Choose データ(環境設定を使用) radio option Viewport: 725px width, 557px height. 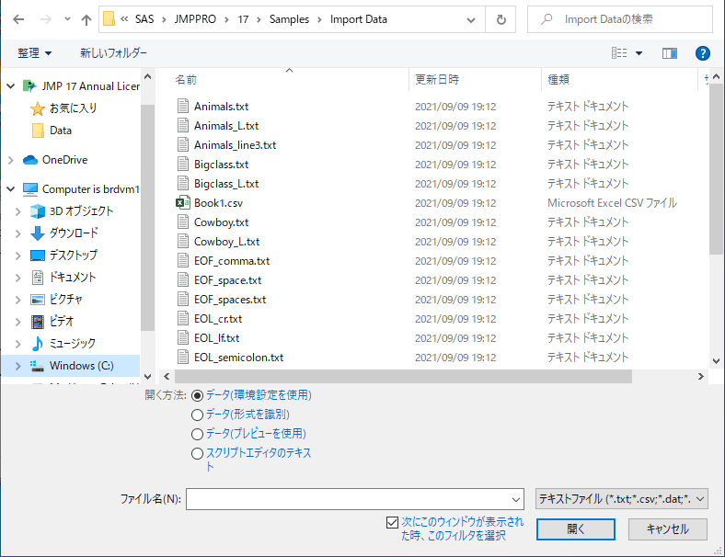(x=198, y=395)
